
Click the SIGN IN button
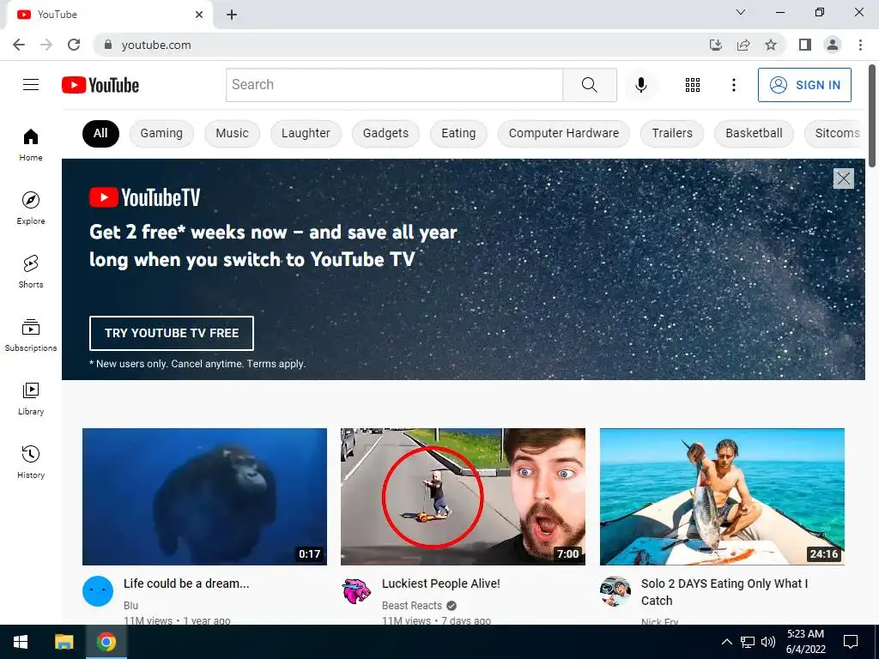click(804, 85)
